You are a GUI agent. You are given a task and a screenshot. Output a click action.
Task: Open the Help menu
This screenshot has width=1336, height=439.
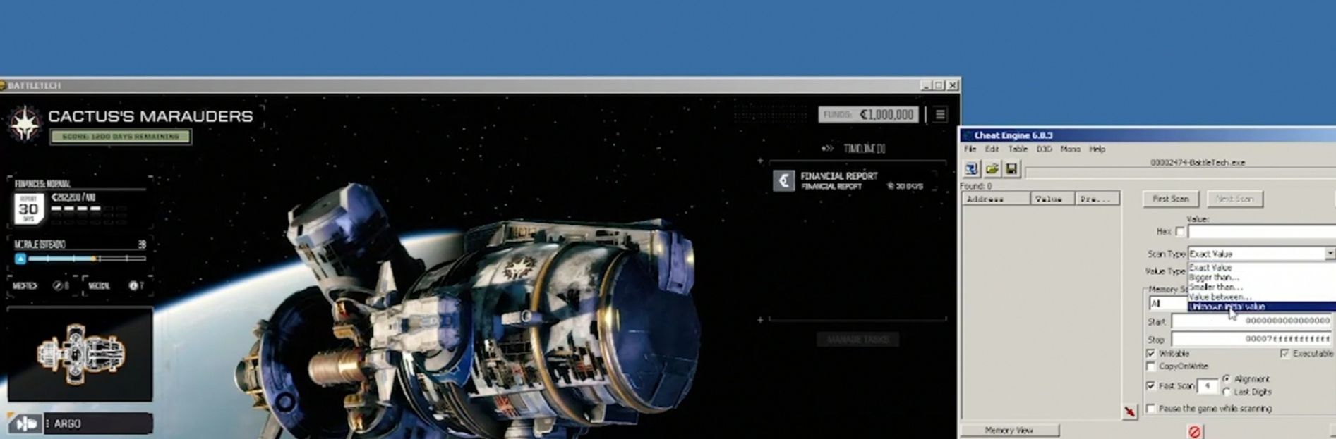click(1097, 149)
